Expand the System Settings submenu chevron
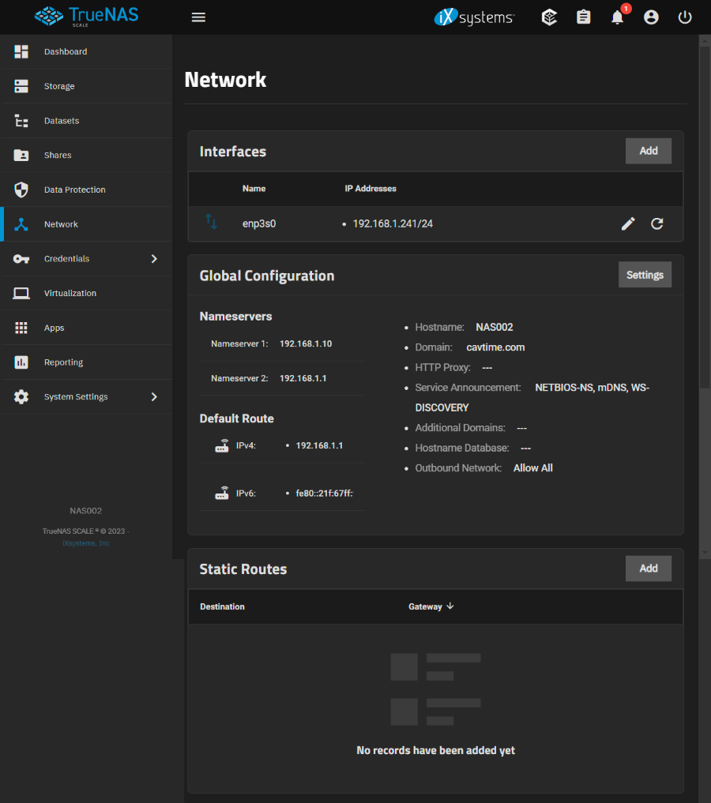 tap(154, 397)
